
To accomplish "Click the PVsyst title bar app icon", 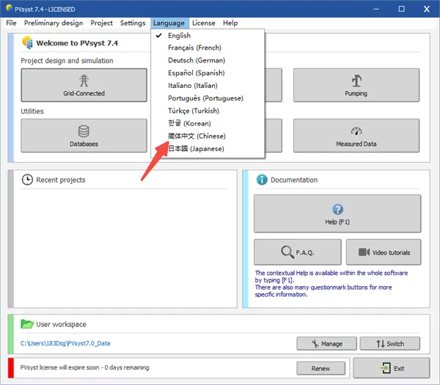I will [9, 8].
